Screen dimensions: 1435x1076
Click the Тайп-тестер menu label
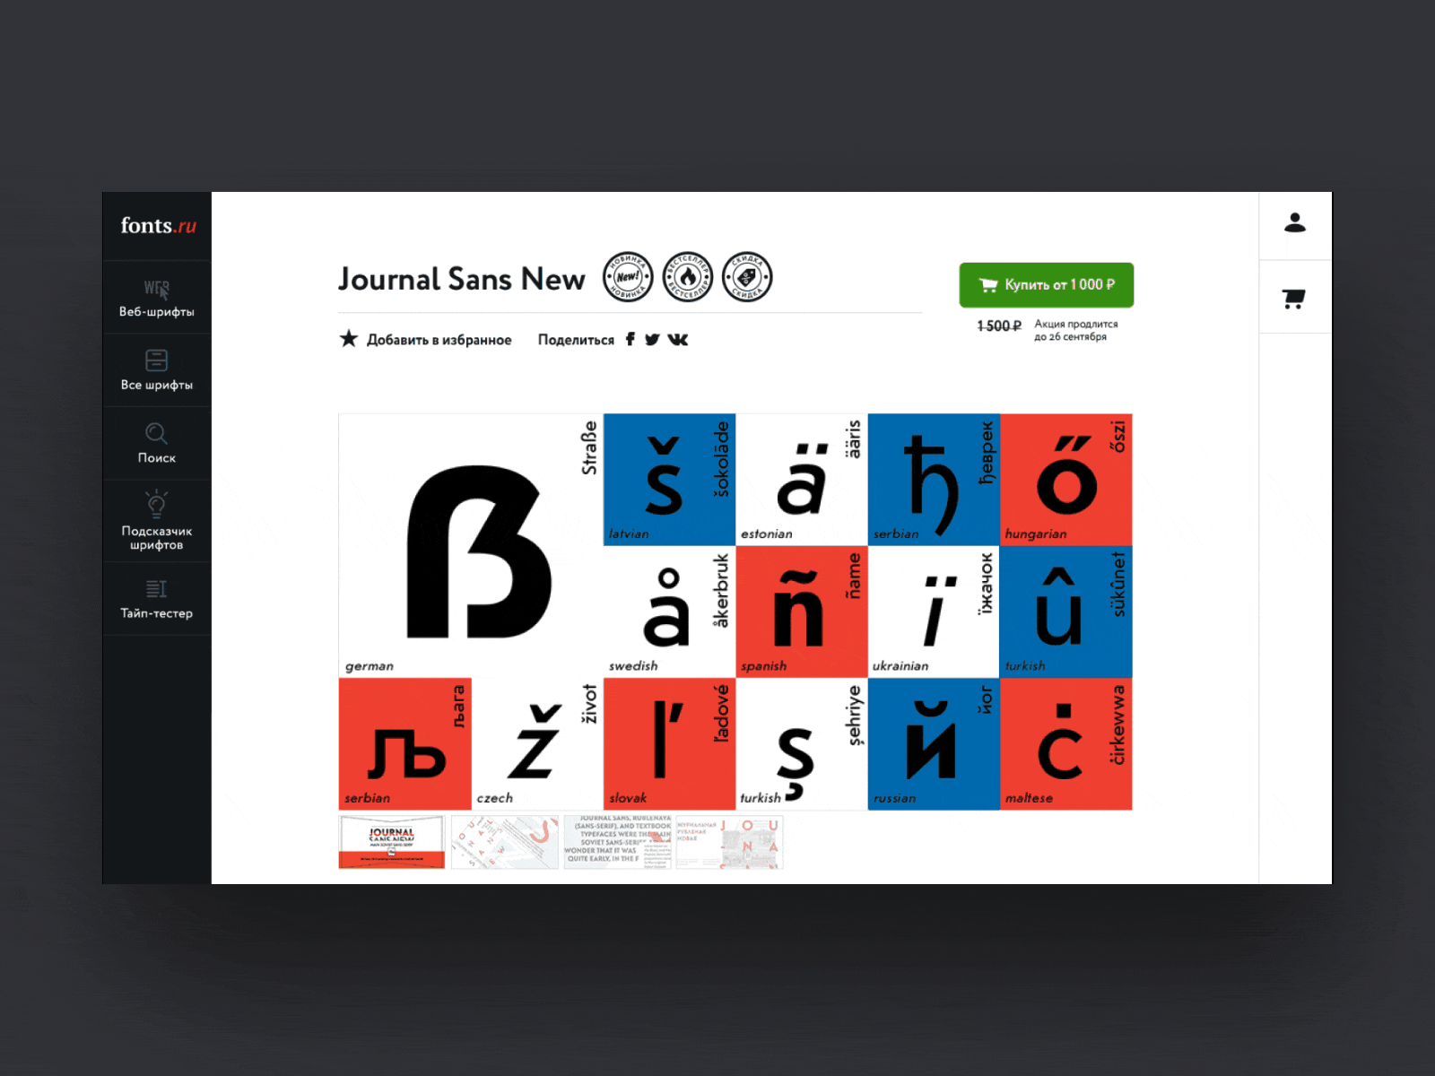click(157, 613)
